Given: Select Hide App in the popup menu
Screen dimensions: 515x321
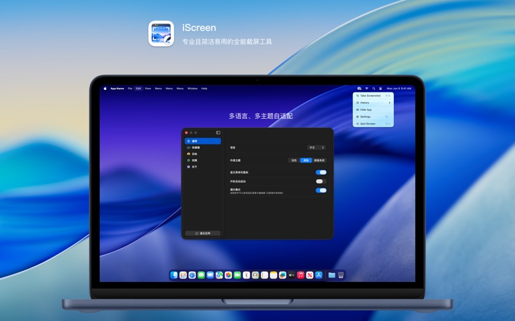Looking at the screenshot, I should tap(373, 110).
